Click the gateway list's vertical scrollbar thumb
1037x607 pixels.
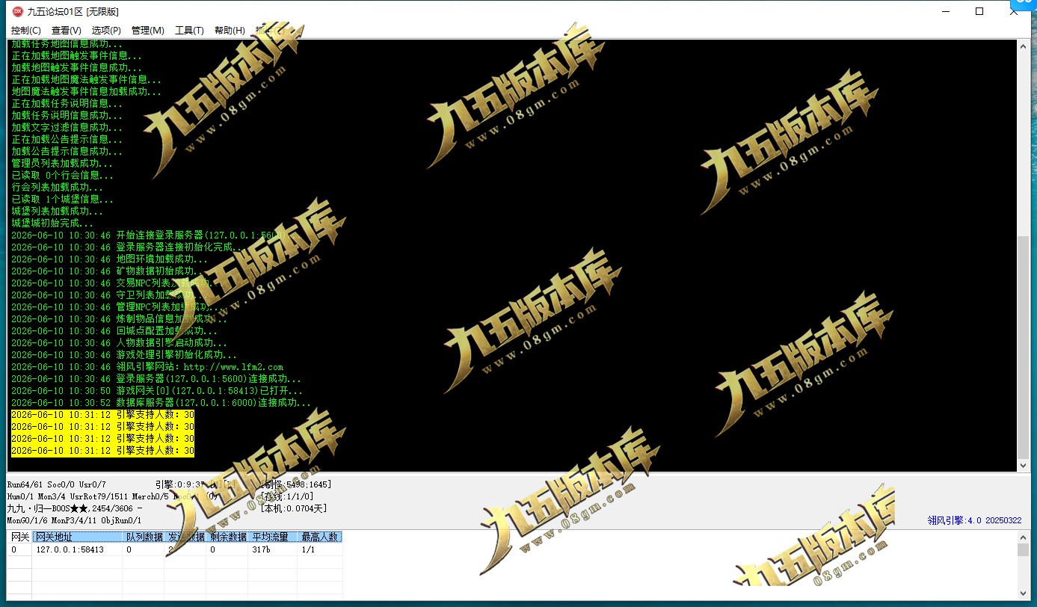(x=1024, y=549)
